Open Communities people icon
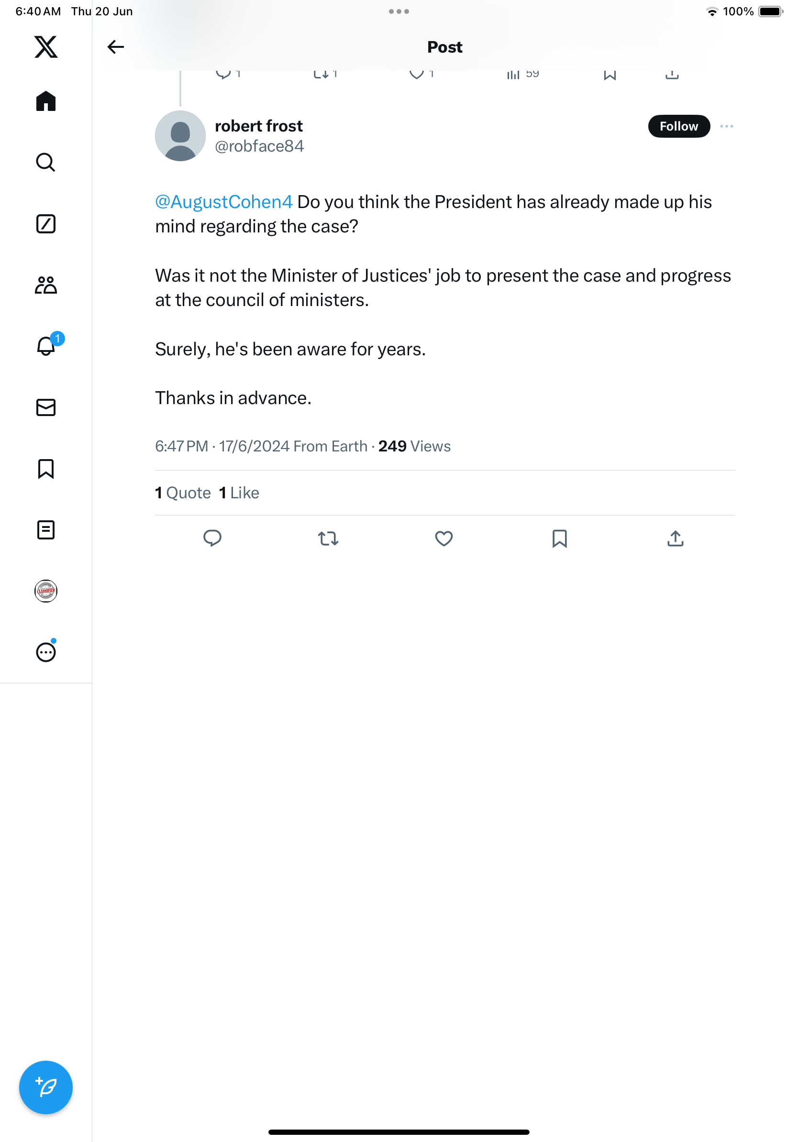This screenshot has width=798, height=1142. pyautogui.click(x=46, y=285)
